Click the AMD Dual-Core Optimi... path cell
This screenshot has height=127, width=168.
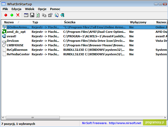coord(94,32)
